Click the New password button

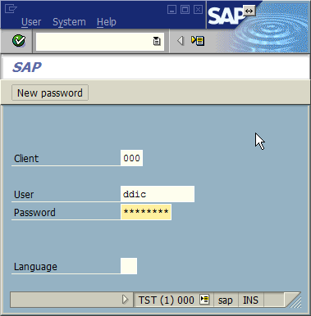[x=50, y=93]
